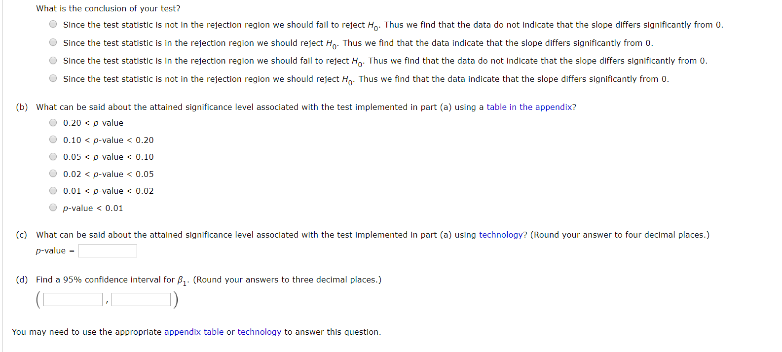
Task: Click the conclusion question title text
Action: point(108,8)
